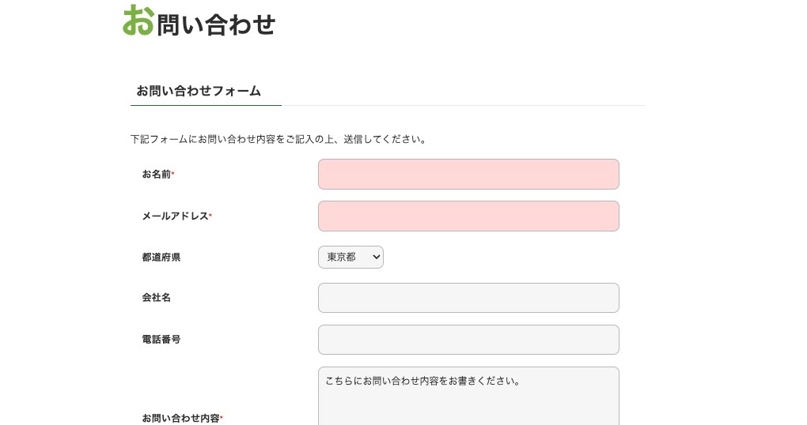Screen dimensions: 807x425
Task: Click the large green お character in title
Action: point(138,21)
